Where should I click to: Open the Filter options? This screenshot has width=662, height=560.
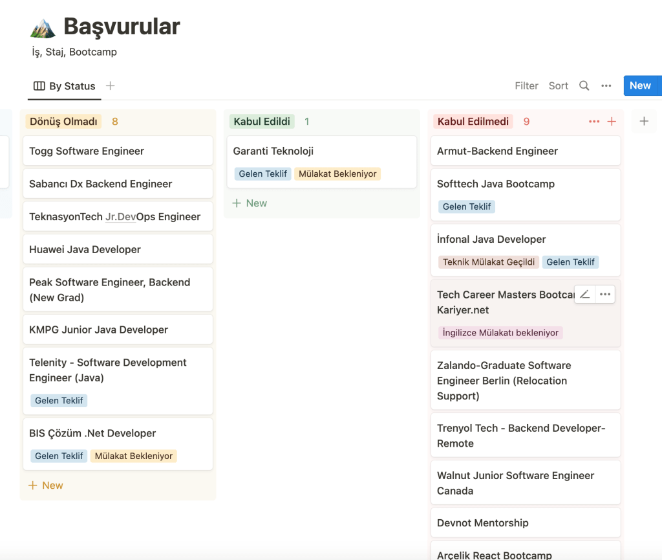[x=526, y=85]
